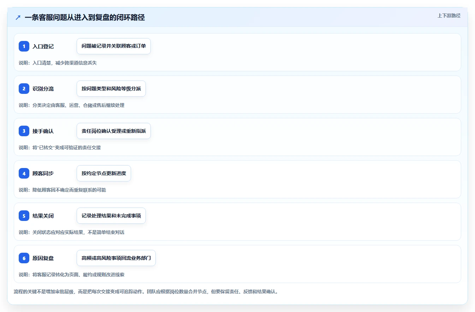Click the 顾客同步 step title
Image resolution: width=475 pixels, height=312 pixels.
(43, 173)
